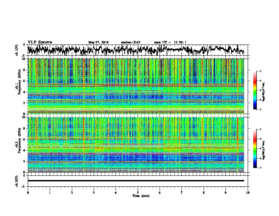The image size is (279, 216).
Task: Click the "Time (min)" axis title
Action: point(141,196)
